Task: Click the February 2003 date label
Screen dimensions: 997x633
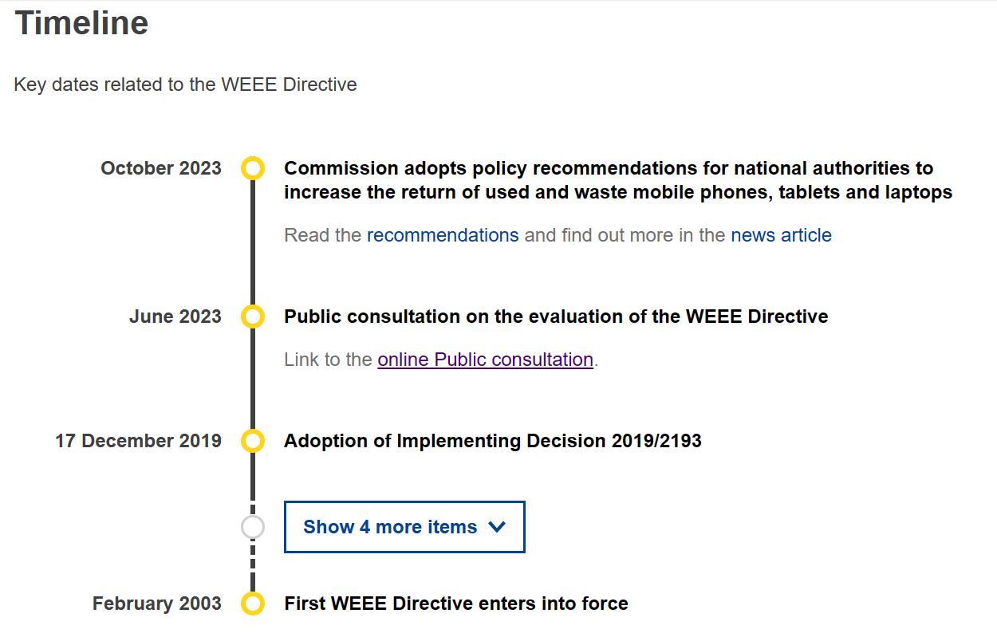Action: coord(157,604)
